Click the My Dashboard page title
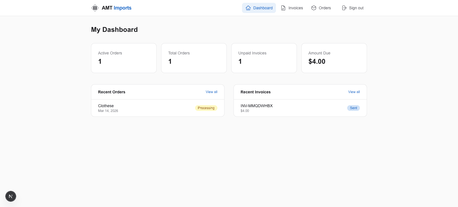Viewport: 458px width, 207px height. (x=114, y=30)
